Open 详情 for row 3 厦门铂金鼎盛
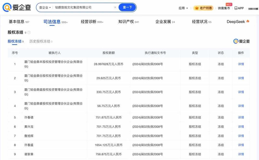The width and height of the screenshot is (259, 160). 241,92
